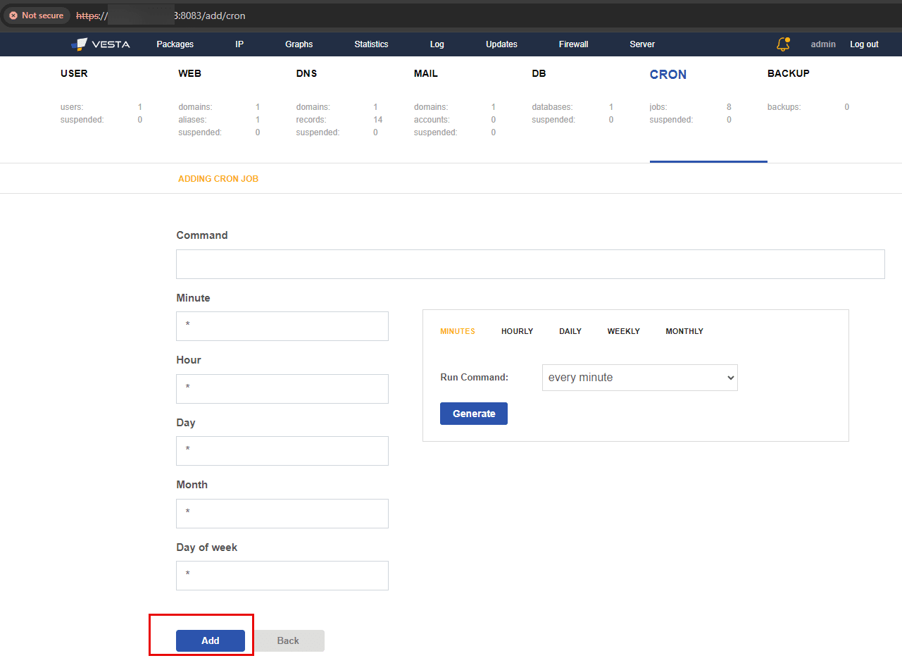This screenshot has width=902, height=663.
Task: Open the CRON section
Action: coord(668,74)
